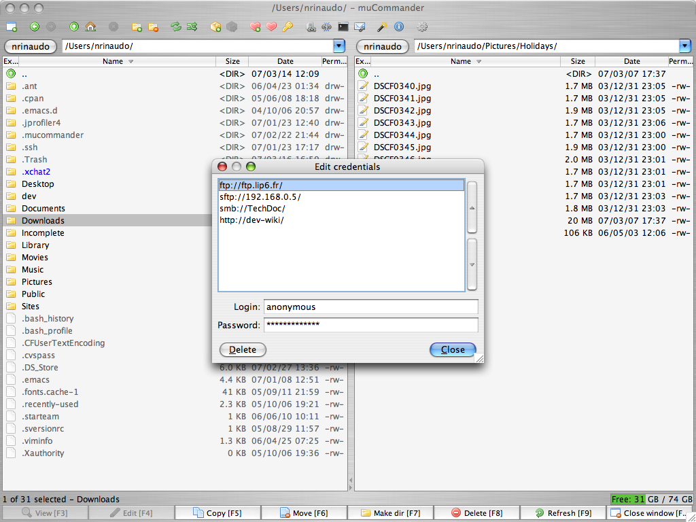Viewport: 696px width, 522px height.
Task: Open right path history dropdown arrow
Action: pyautogui.click(x=685, y=46)
